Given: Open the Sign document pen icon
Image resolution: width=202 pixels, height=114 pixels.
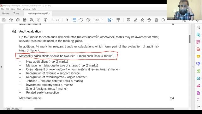Looking at the screenshot, I should point(142,20).
